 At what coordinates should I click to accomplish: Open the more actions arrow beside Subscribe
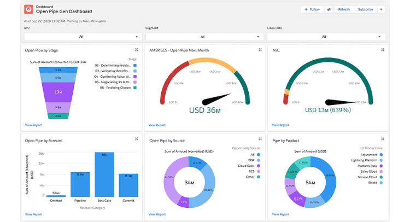tap(381, 9)
